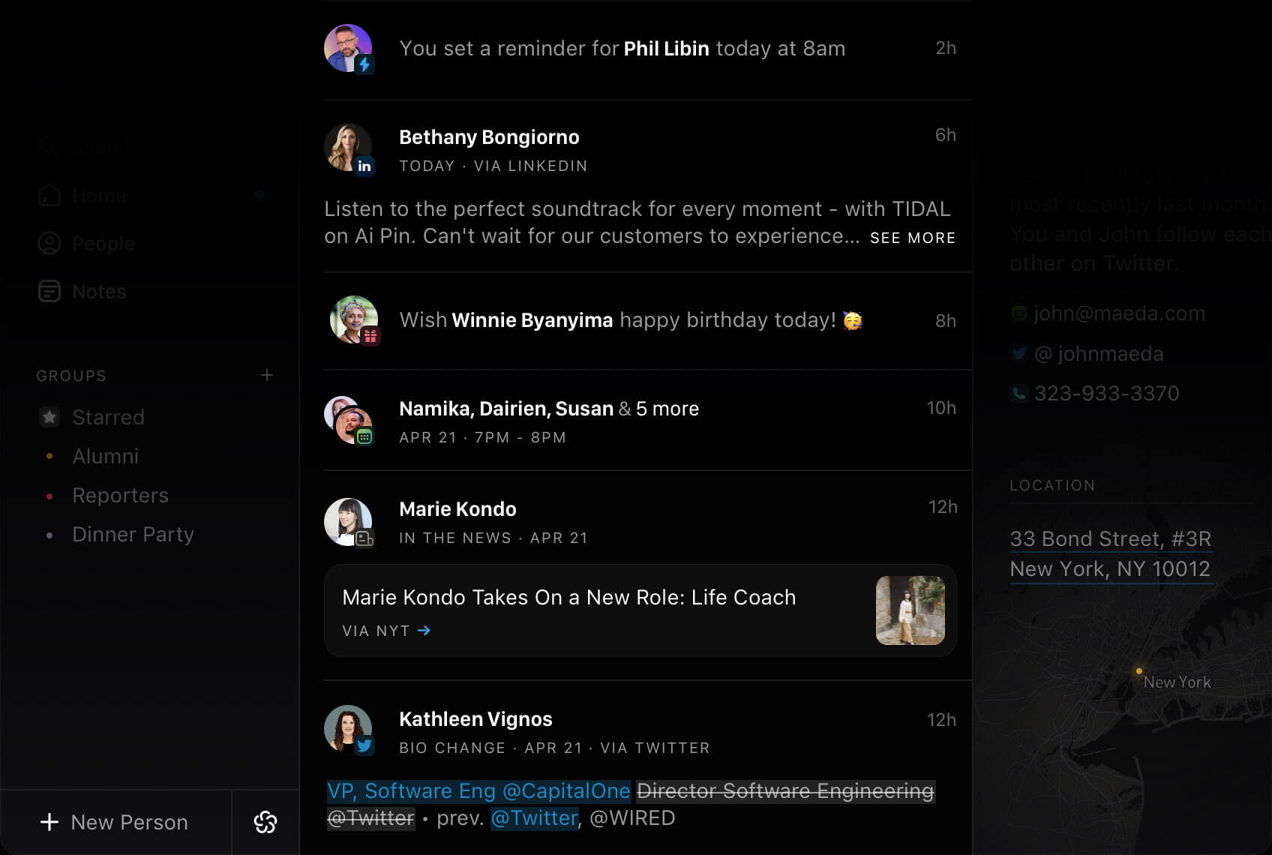
Task: Open the Dinner Party group
Action: click(x=133, y=534)
